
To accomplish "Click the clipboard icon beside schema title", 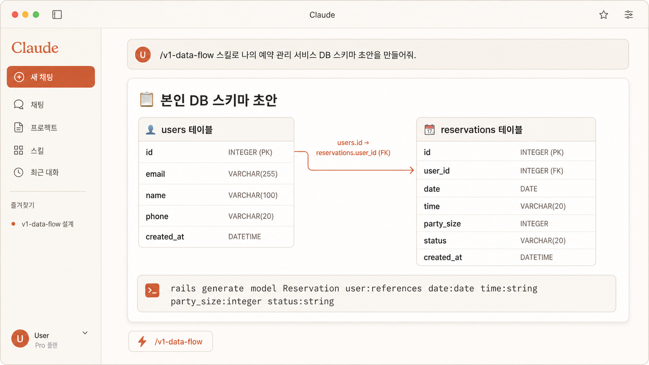I will [147, 100].
